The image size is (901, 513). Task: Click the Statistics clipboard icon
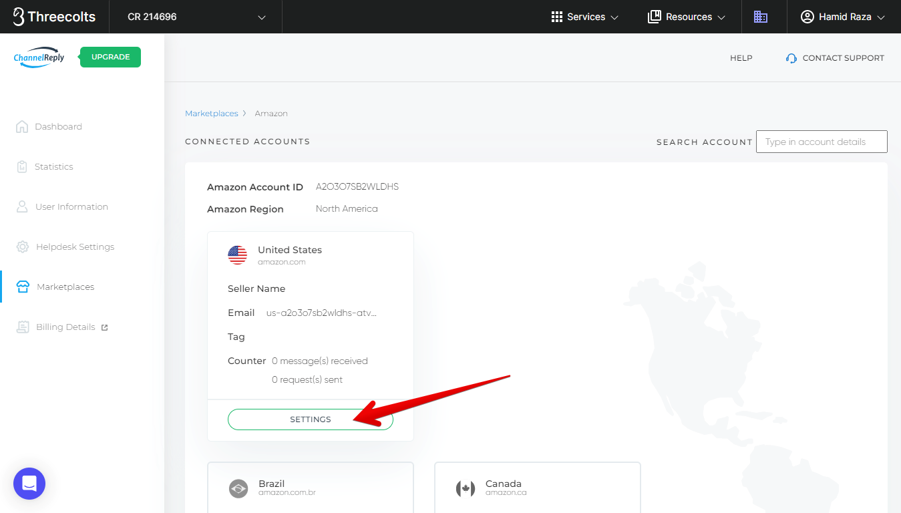22,166
